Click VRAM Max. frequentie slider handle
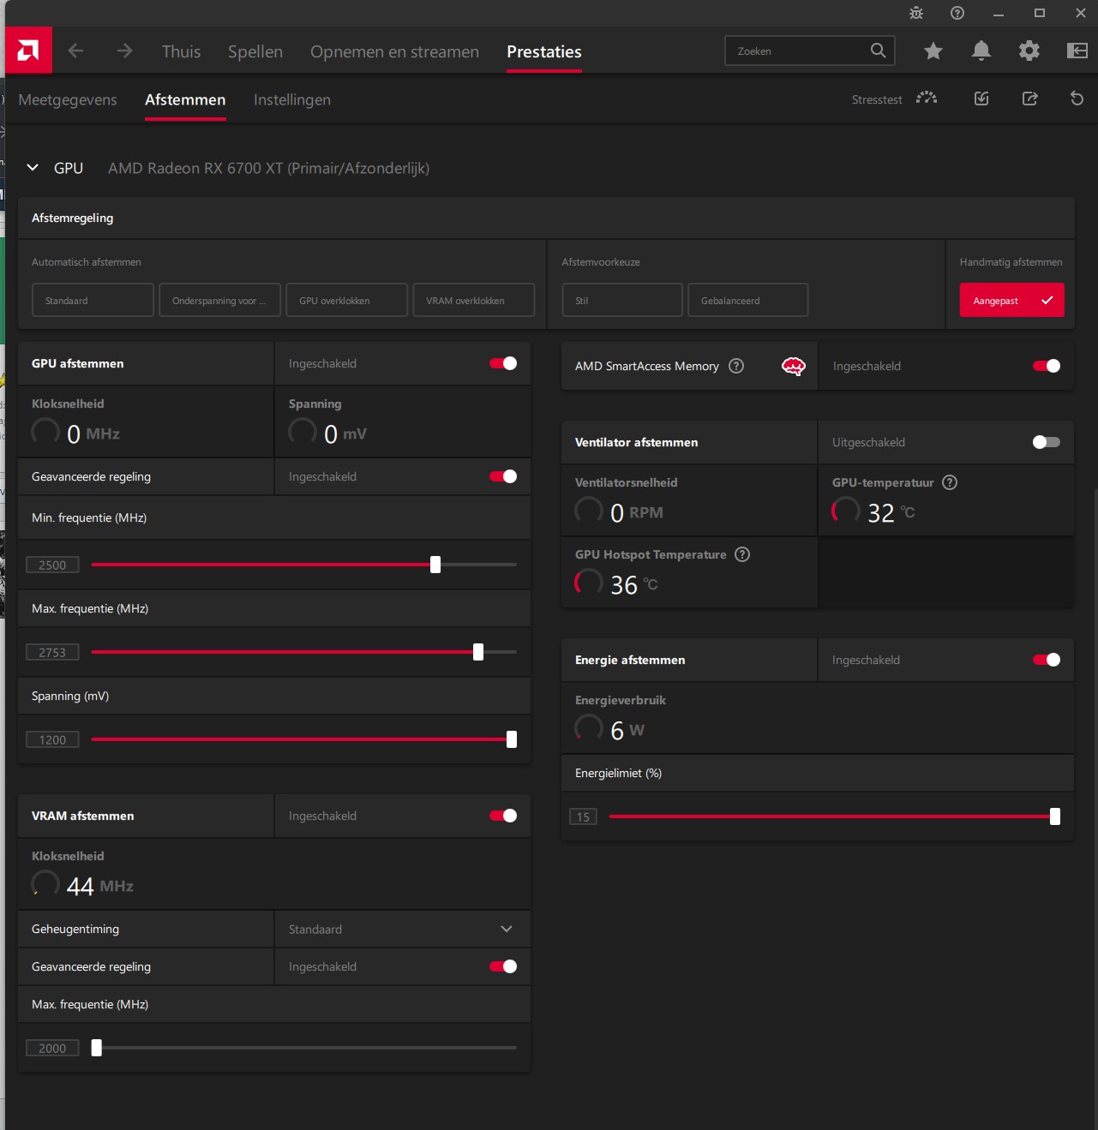Image resolution: width=1098 pixels, height=1130 pixels. click(x=97, y=1048)
